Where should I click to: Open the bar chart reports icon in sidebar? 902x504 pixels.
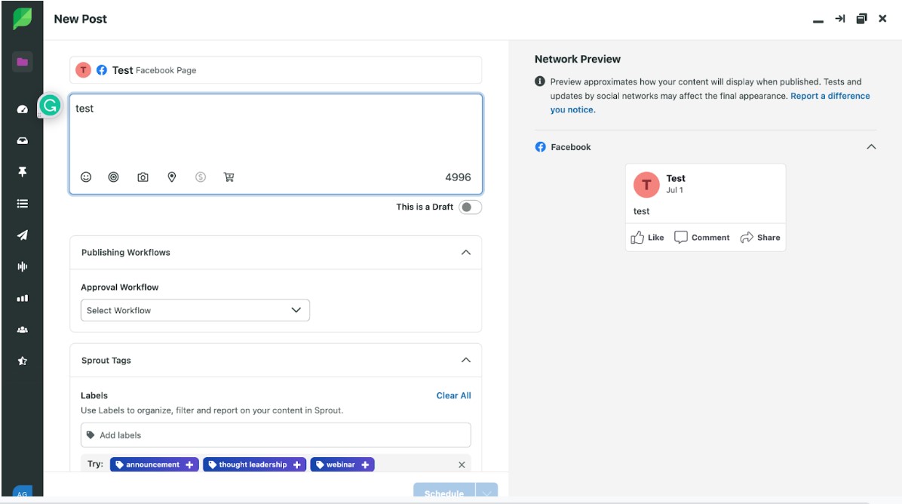21,298
